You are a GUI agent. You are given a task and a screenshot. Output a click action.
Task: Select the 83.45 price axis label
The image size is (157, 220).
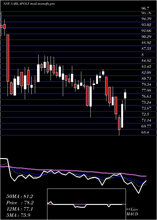click(x=146, y=67)
